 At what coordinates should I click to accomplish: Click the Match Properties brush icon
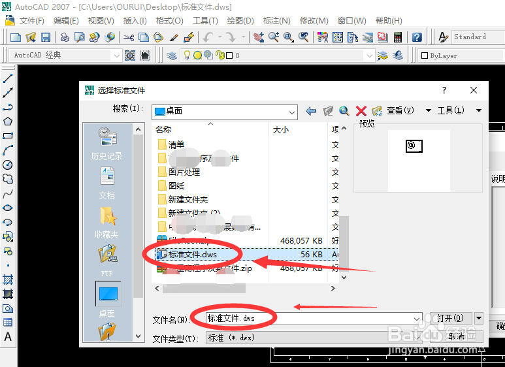[174, 37]
